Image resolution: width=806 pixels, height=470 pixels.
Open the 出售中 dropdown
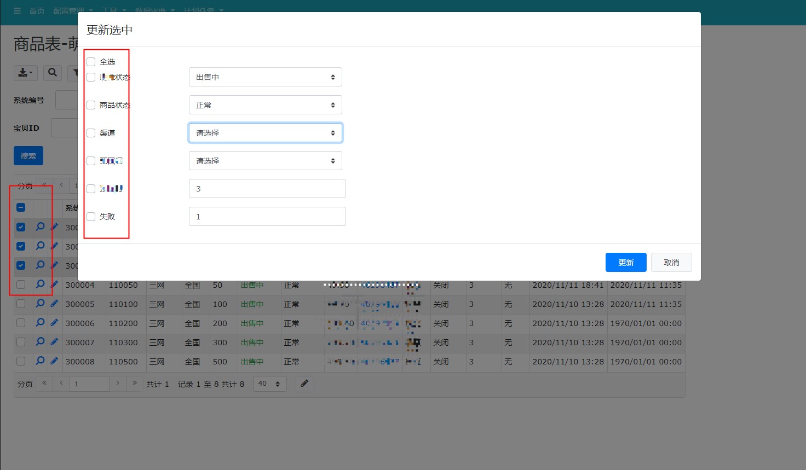[266, 77]
